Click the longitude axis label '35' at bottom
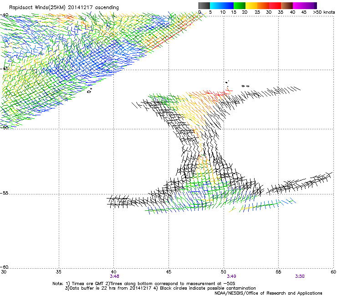The image size is (337, 296). (x=59, y=272)
